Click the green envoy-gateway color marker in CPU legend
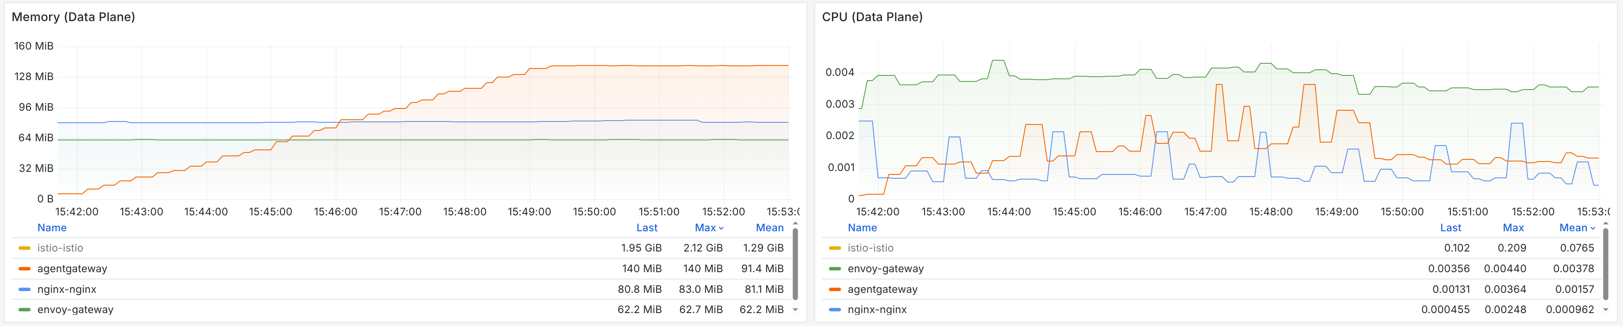 pos(835,269)
